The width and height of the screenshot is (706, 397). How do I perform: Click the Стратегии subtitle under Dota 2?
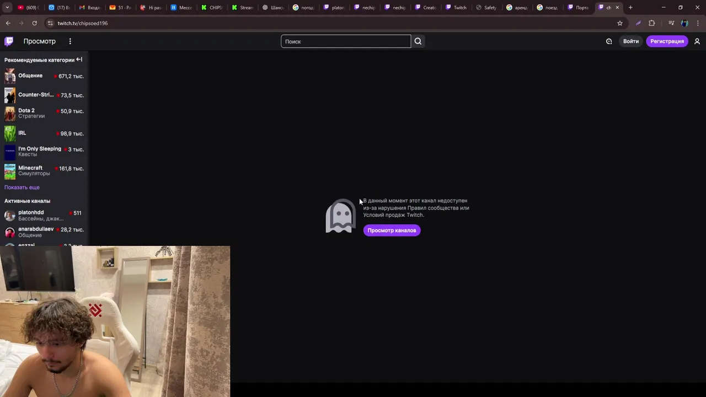[x=31, y=116]
